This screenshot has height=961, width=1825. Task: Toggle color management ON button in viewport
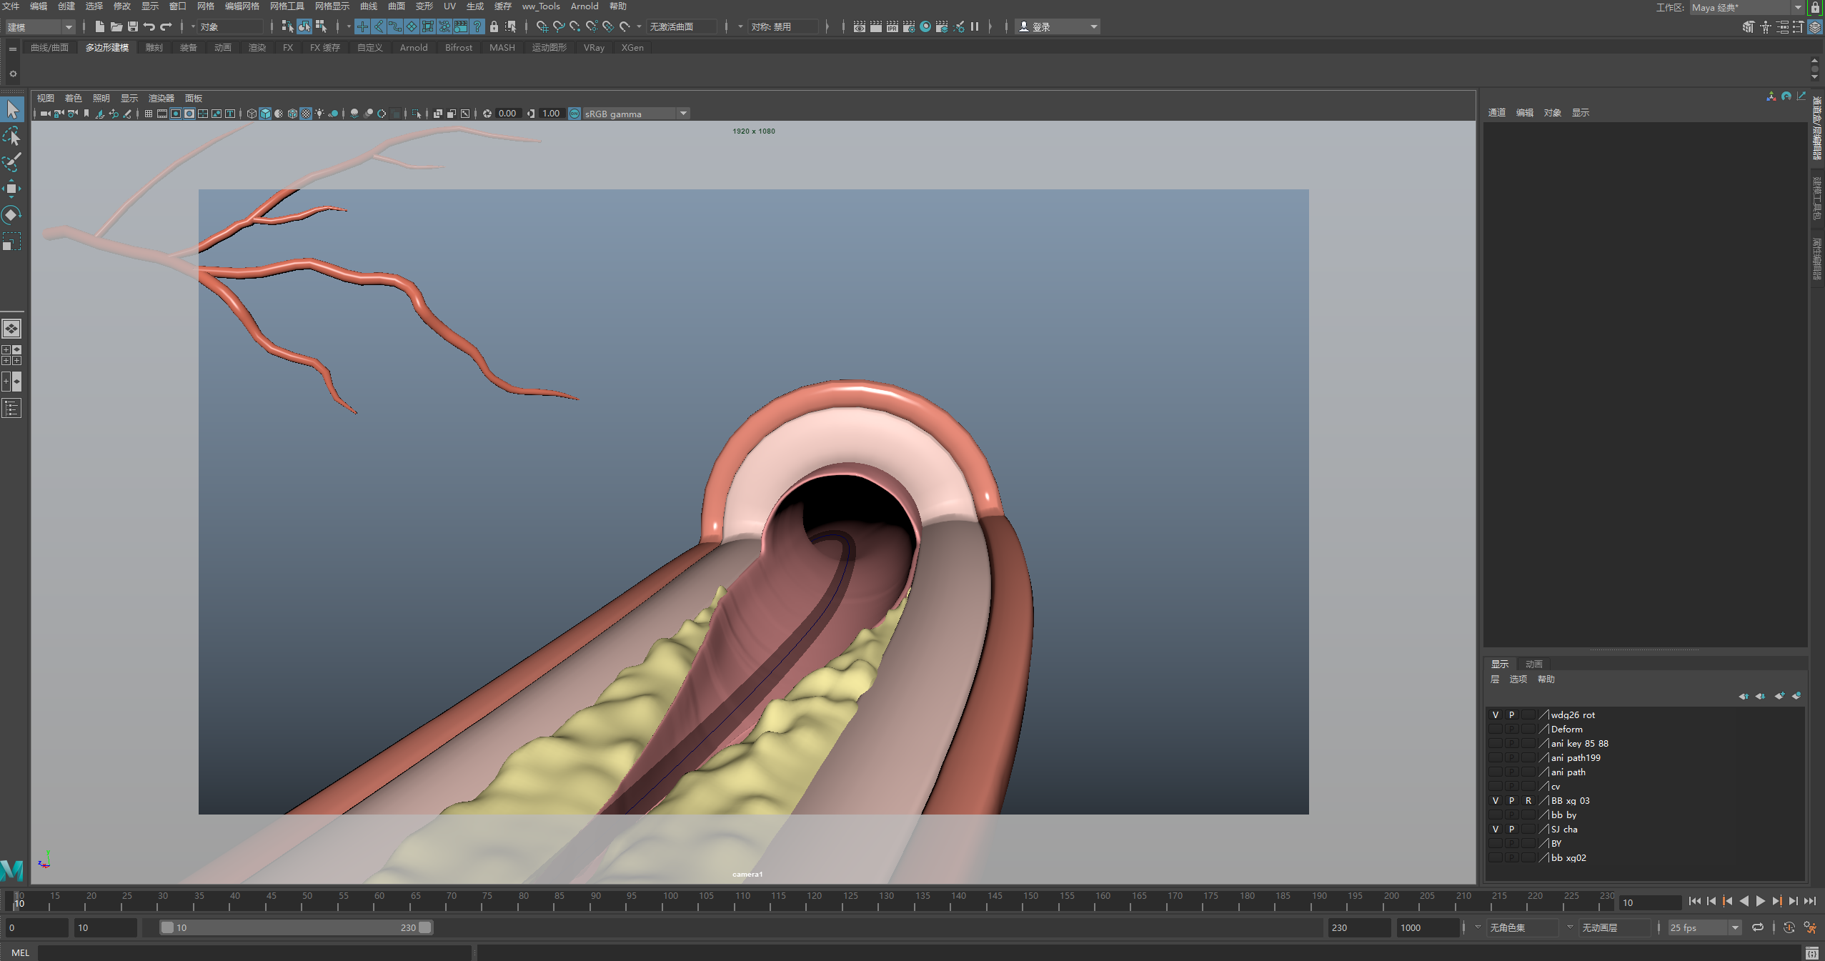tap(575, 114)
